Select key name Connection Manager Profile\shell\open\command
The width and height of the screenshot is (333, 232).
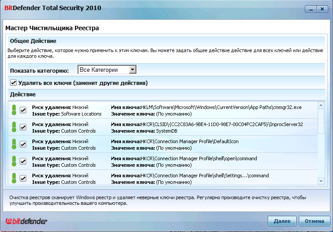click(x=184, y=158)
